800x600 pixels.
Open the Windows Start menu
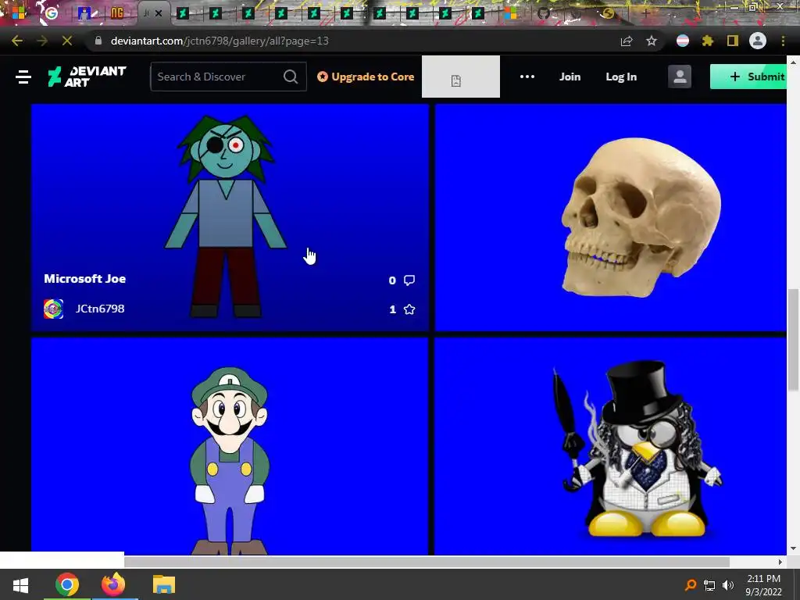pos(20,584)
